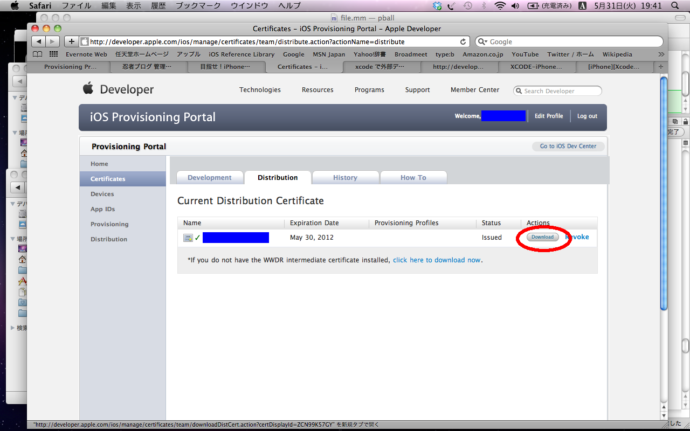Open the Evernote Web bookmark

coord(86,54)
